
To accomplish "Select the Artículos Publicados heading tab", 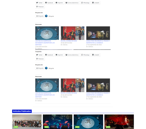I will coord(22,111).
